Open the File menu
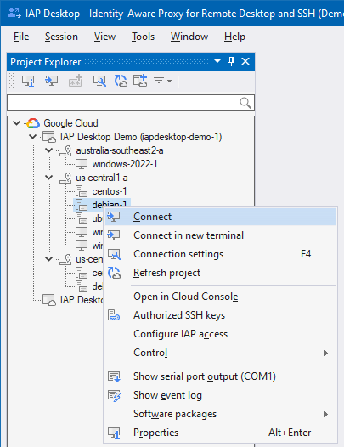The width and height of the screenshot is (344, 447). click(21, 37)
